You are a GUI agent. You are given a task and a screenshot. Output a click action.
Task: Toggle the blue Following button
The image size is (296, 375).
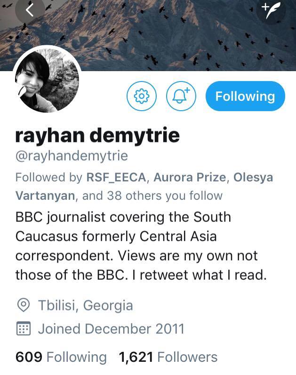(x=245, y=96)
